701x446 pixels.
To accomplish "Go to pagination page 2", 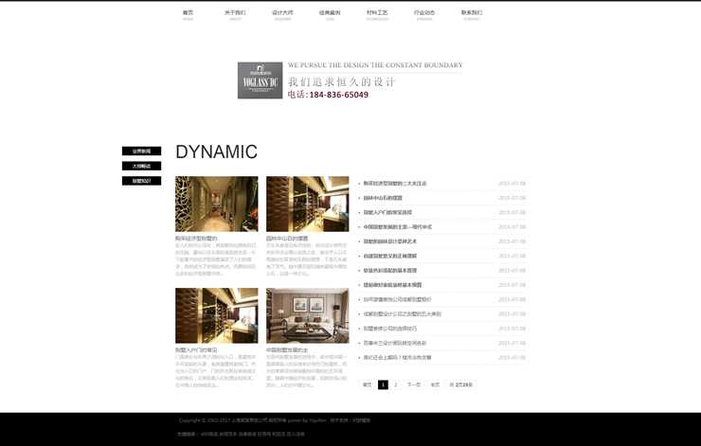I will [396, 385].
